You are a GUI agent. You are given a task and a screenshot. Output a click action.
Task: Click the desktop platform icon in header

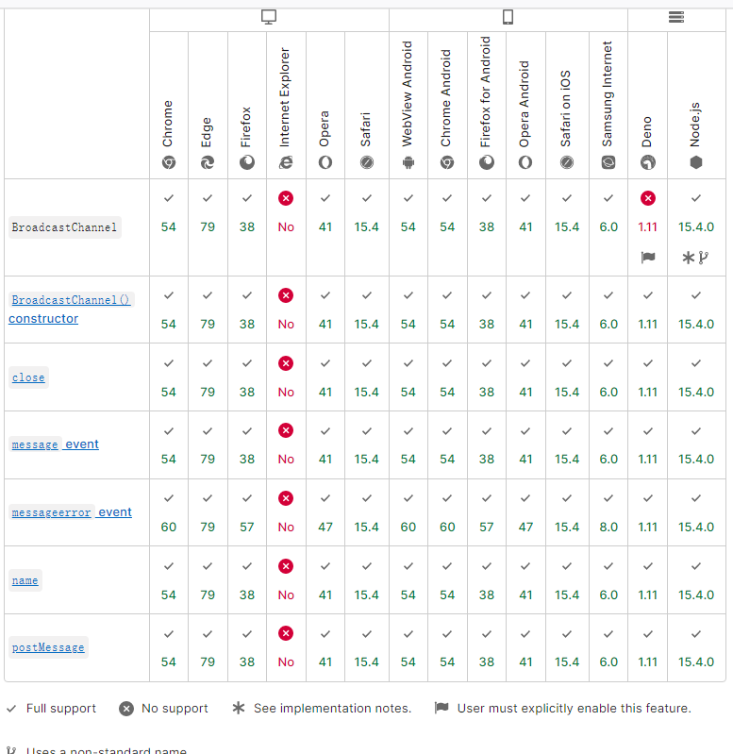coord(269,17)
